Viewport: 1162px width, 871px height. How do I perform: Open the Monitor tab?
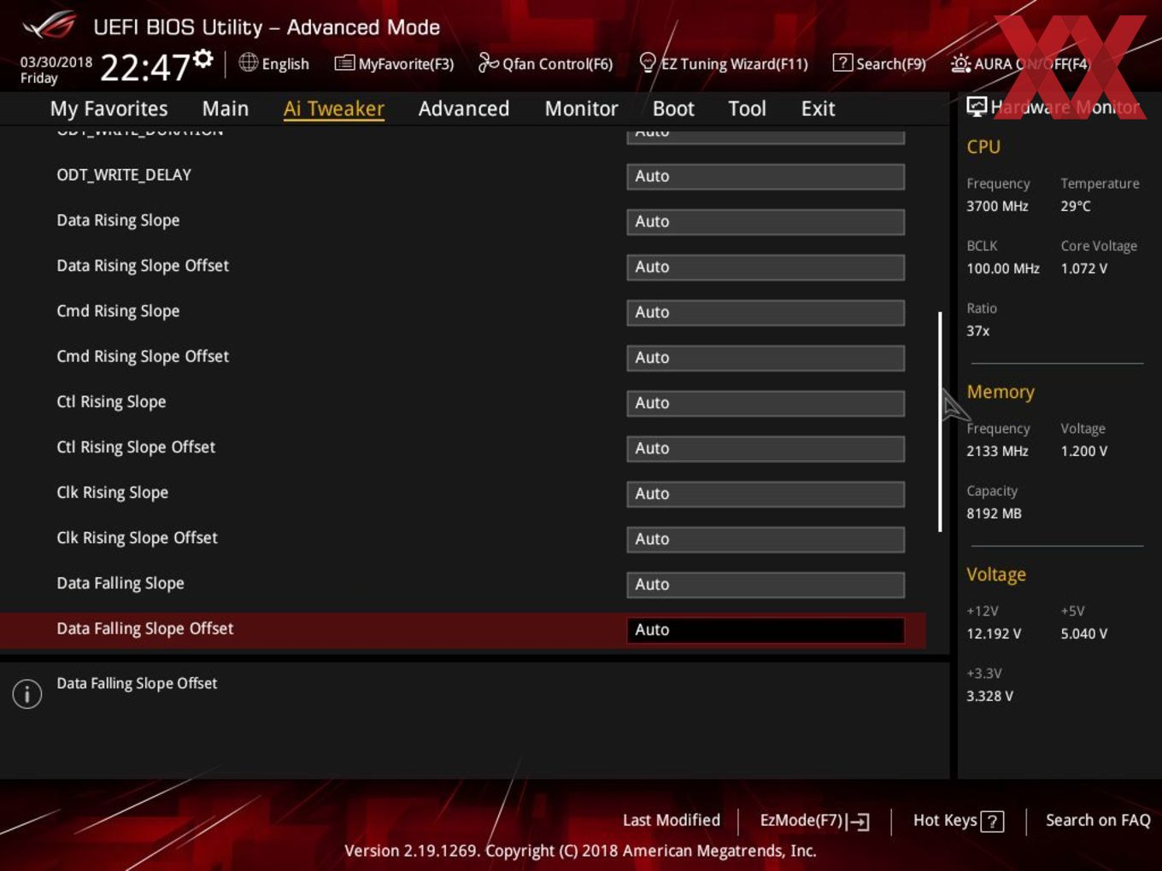tap(581, 108)
